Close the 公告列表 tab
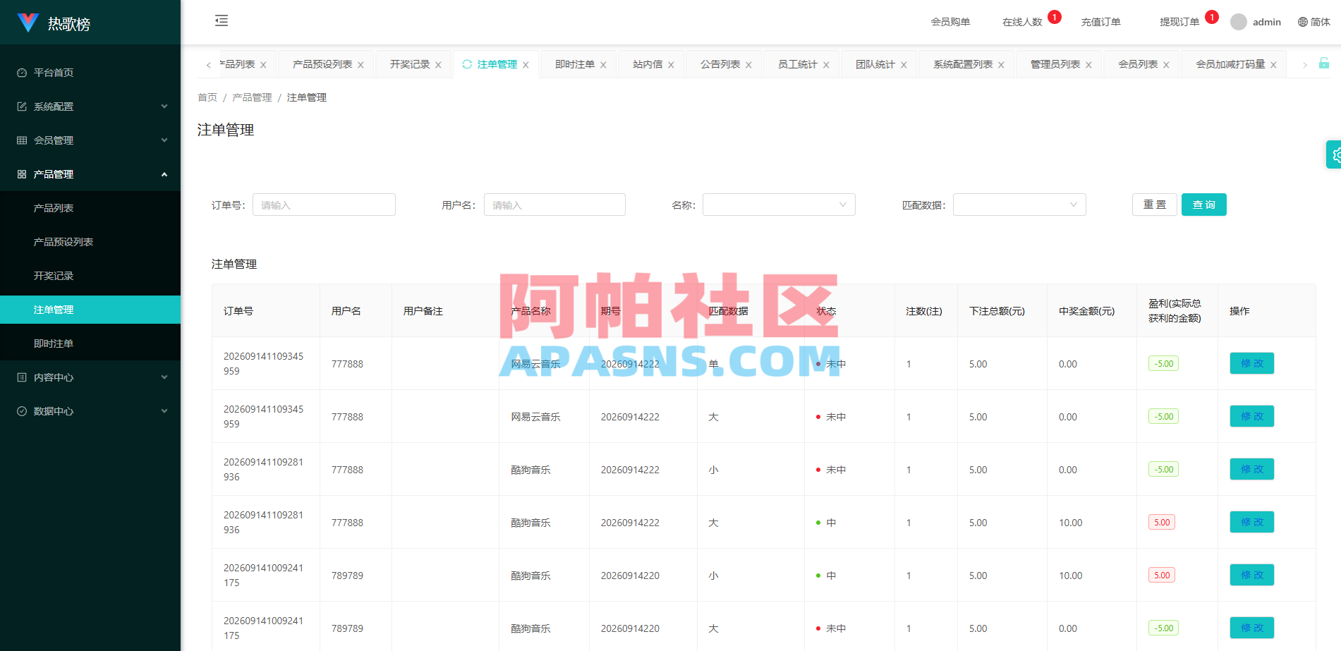The width and height of the screenshot is (1341, 651). click(x=748, y=65)
